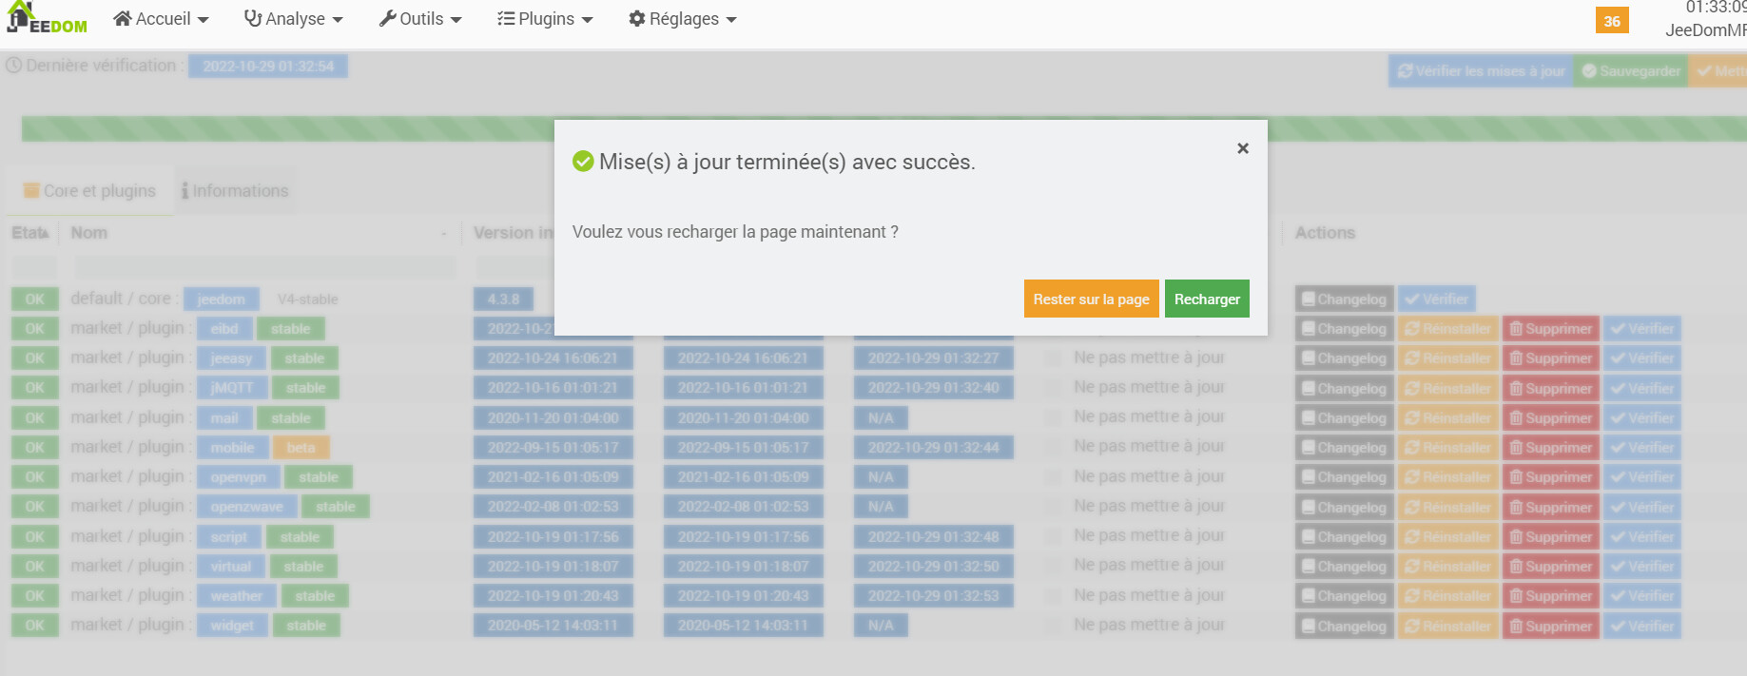Toggle Ne pas mettre à jour for openzwave

point(1053,507)
